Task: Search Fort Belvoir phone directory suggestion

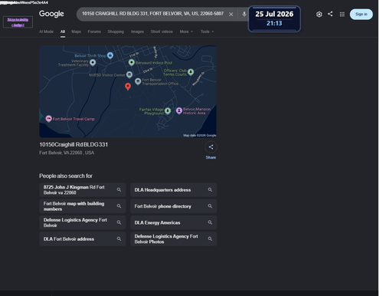Action: click(x=174, y=206)
